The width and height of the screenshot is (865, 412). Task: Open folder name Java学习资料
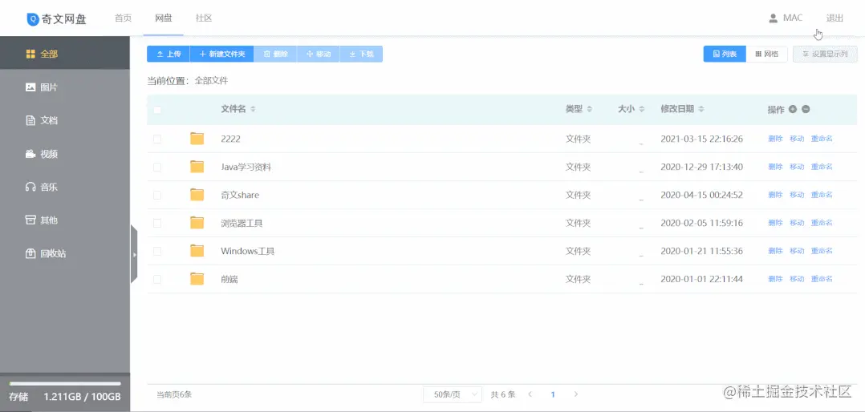pyautogui.click(x=246, y=167)
